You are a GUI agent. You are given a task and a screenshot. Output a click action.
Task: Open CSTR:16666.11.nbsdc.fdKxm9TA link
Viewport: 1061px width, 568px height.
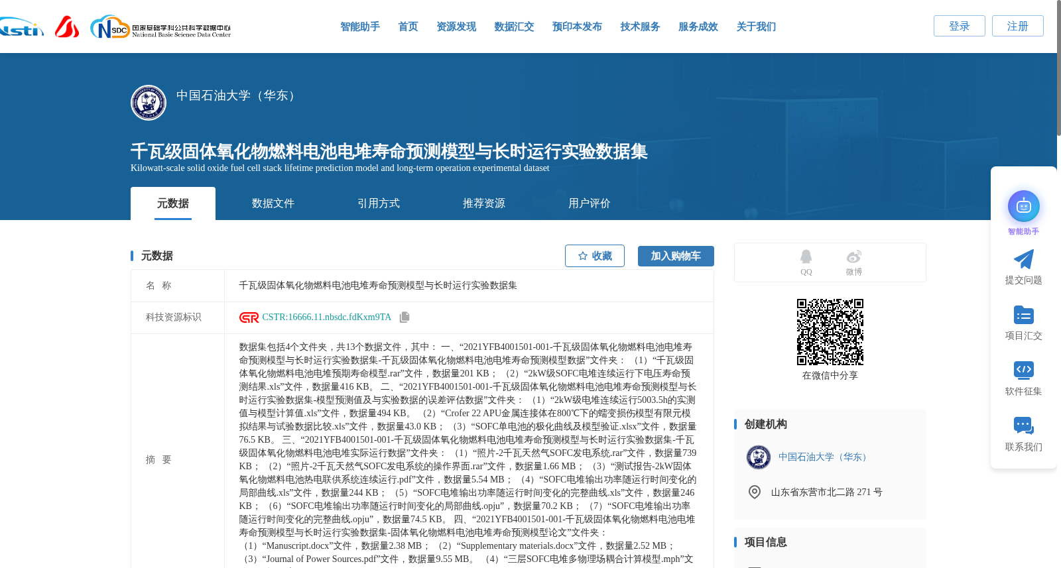coord(326,317)
